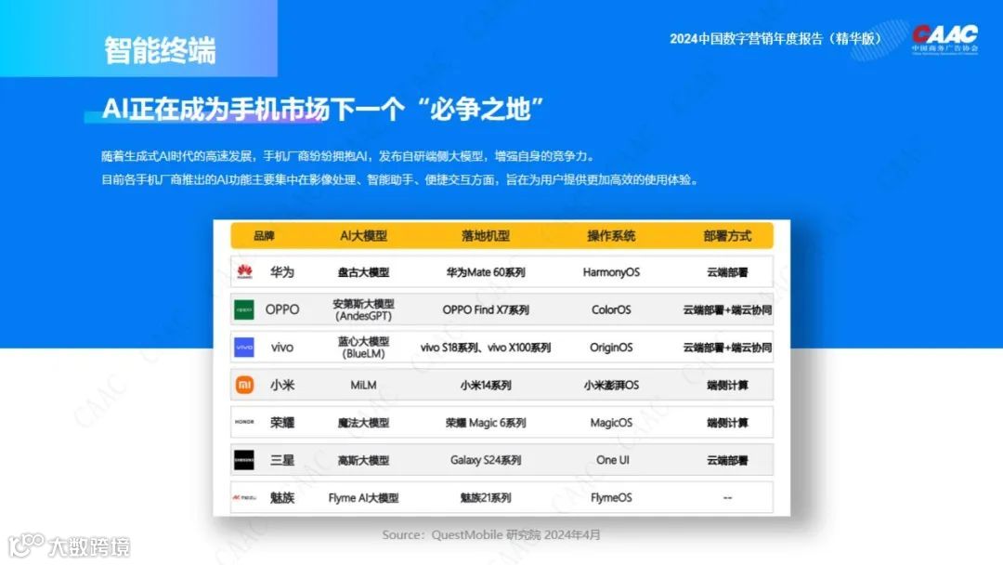
Task: Click the paragraph starting 随着生成式AI时代
Action: (x=349, y=156)
